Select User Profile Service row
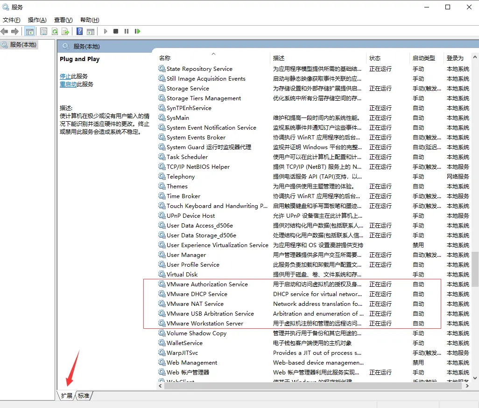The width and height of the screenshot is (479, 408). pos(314,264)
